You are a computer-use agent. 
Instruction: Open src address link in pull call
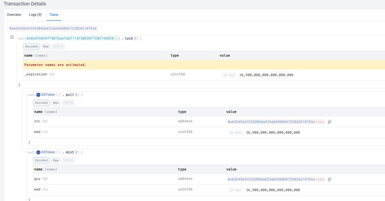pyautogui.click(x=271, y=122)
